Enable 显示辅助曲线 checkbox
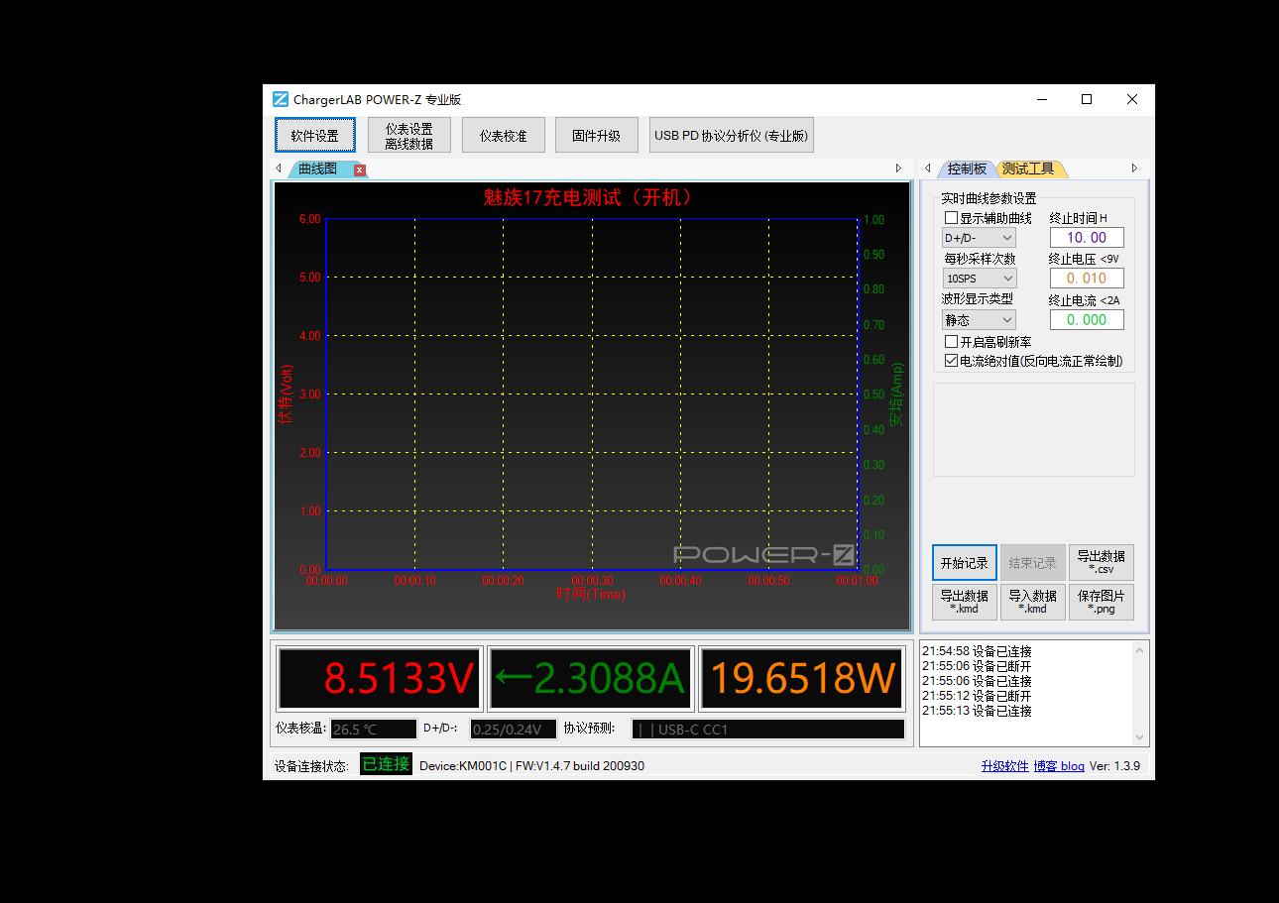 [x=952, y=218]
